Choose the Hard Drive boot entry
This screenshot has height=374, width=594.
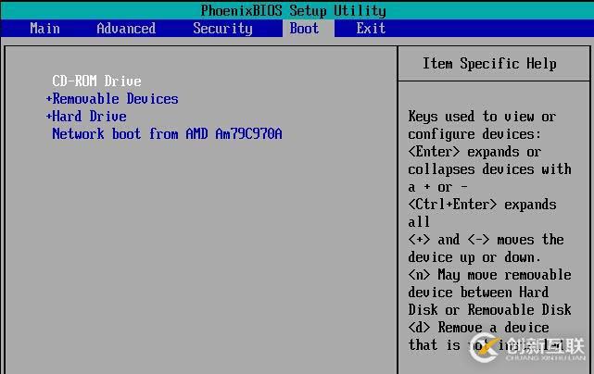(90, 117)
